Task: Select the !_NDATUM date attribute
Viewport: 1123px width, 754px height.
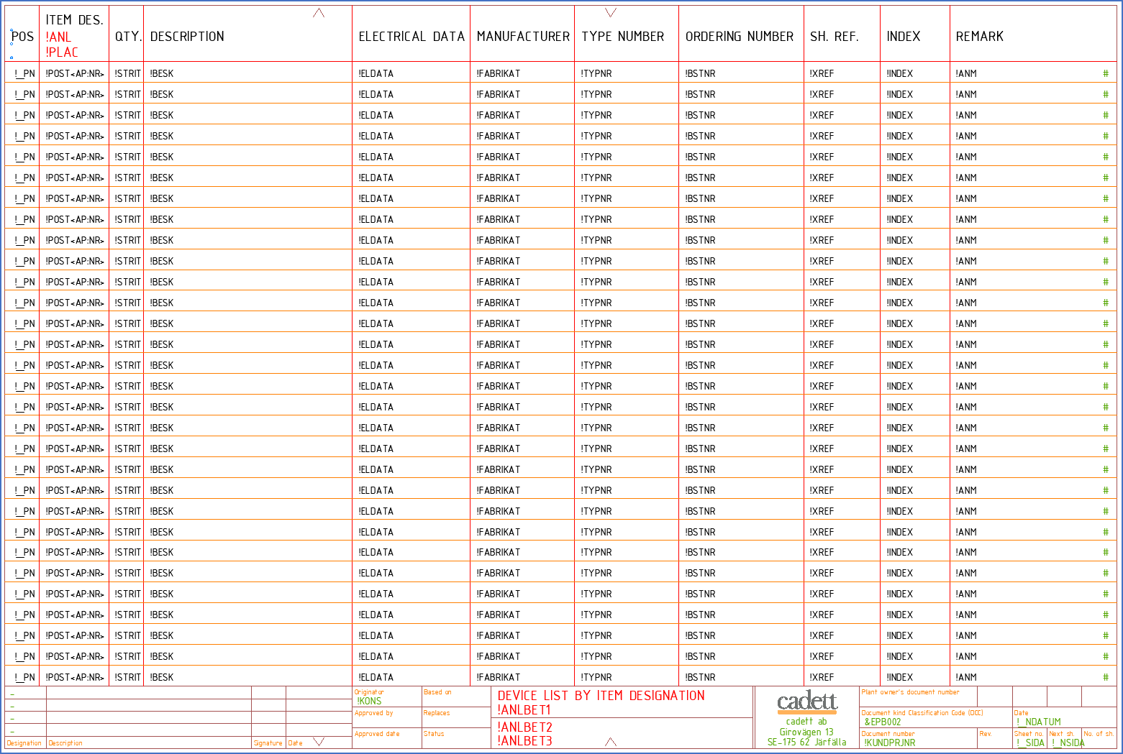Action: 1039,722
